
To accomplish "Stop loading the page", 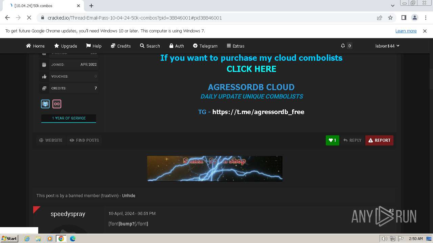I will (29, 18).
